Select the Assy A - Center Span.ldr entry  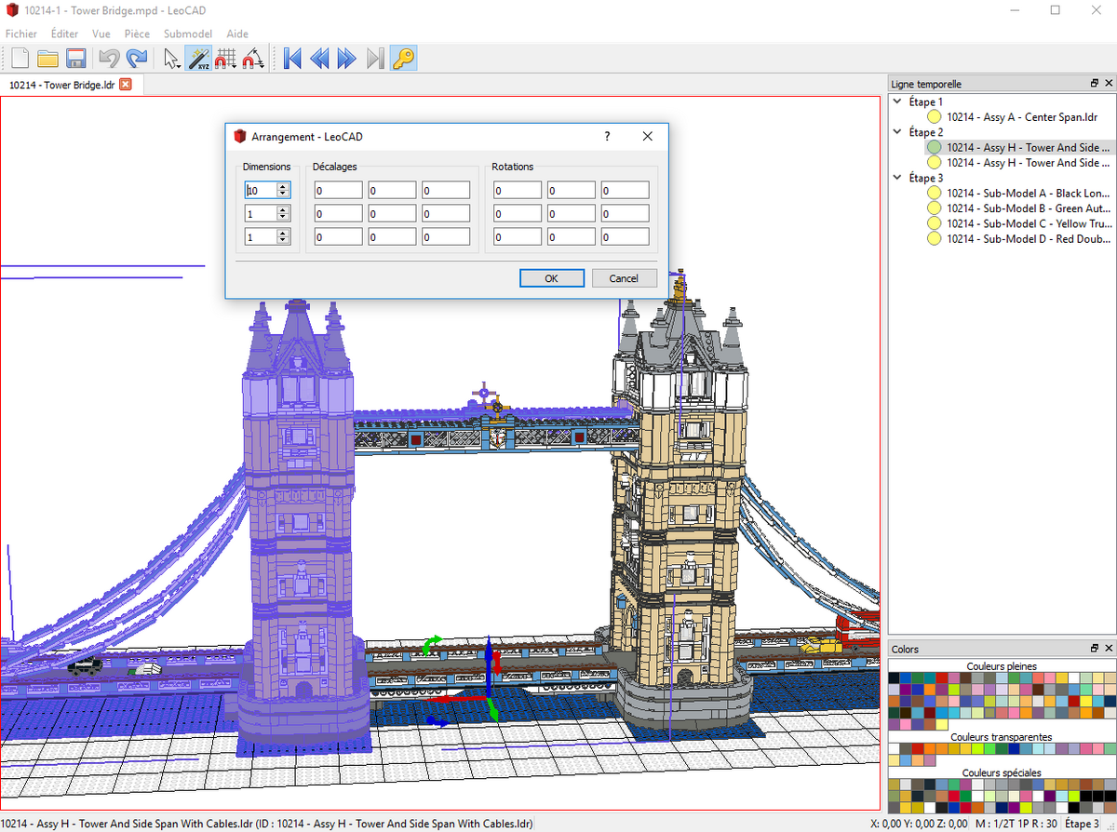coord(1024,117)
